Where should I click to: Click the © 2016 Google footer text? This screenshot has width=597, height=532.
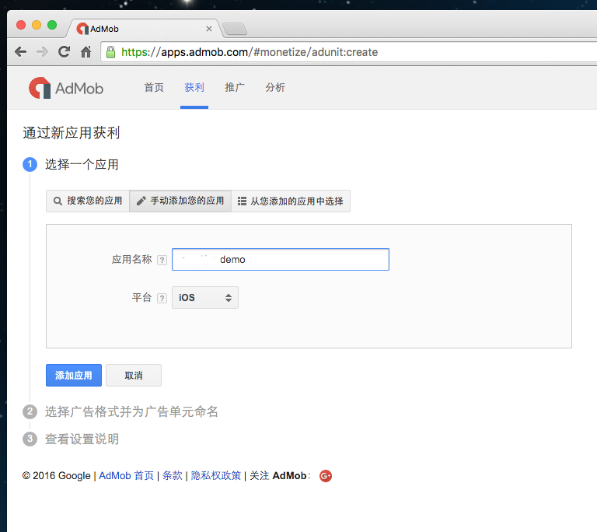click(56, 475)
